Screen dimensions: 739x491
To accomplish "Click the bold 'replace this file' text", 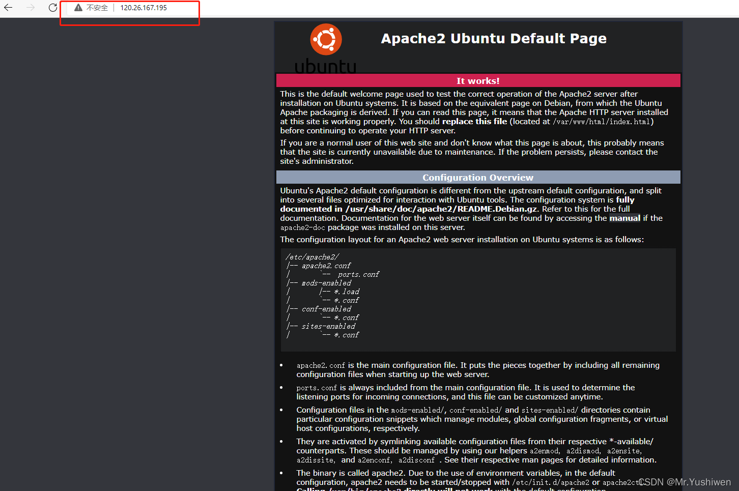I will (474, 122).
